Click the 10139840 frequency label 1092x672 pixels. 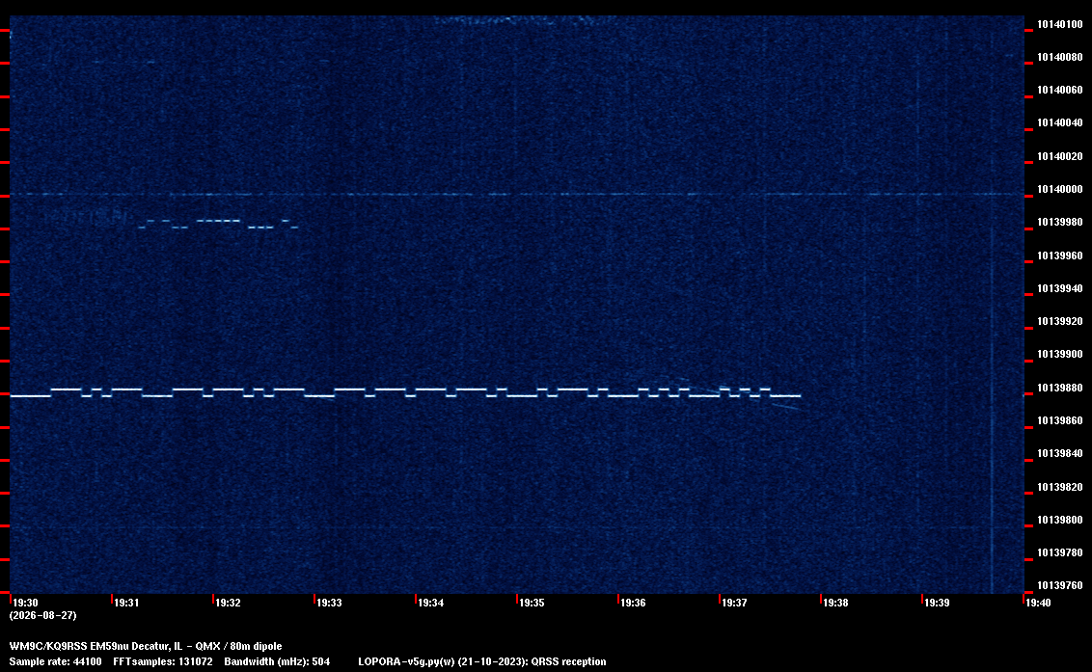(1059, 453)
